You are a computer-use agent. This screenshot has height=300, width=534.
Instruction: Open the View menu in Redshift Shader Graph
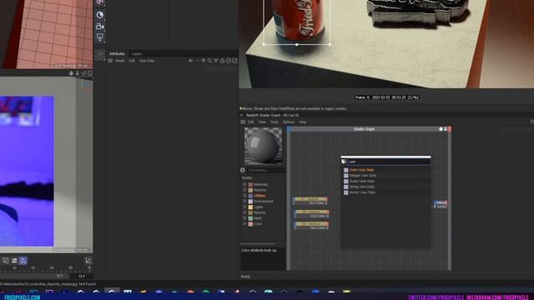(x=262, y=122)
